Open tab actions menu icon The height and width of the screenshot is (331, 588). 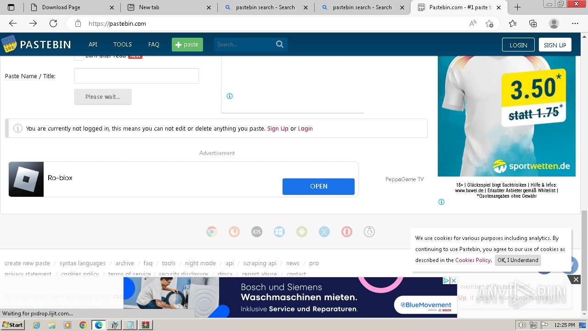click(x=11, y=7)
